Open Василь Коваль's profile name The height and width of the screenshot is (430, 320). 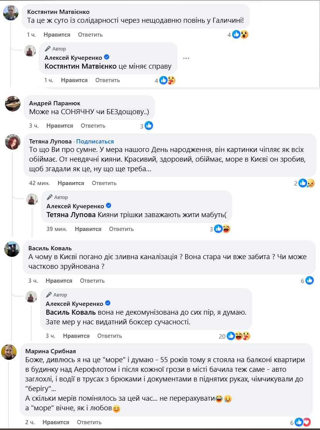(50, 248)
